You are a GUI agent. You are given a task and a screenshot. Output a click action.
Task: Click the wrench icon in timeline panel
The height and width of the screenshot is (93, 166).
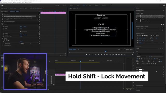coord(49,61)
